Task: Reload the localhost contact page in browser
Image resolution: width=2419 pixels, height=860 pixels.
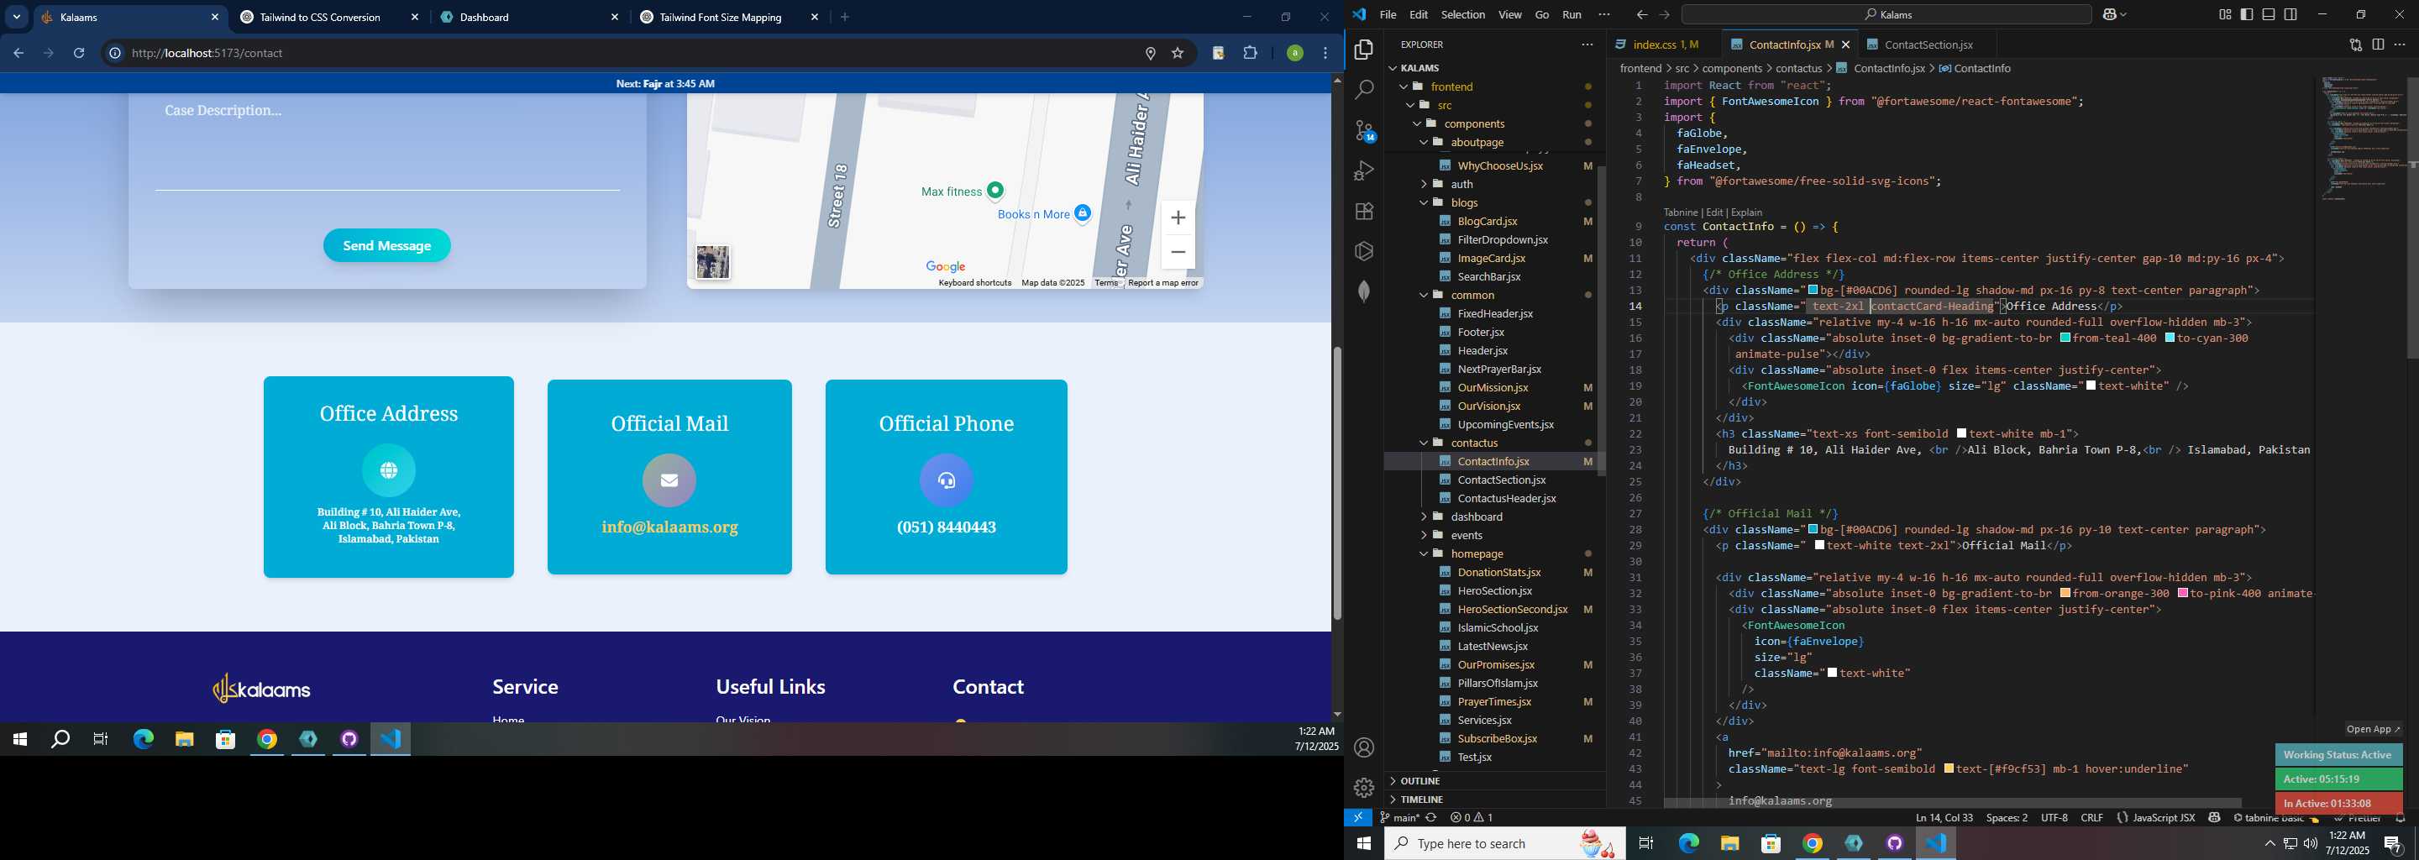Action: coord(80,54)
